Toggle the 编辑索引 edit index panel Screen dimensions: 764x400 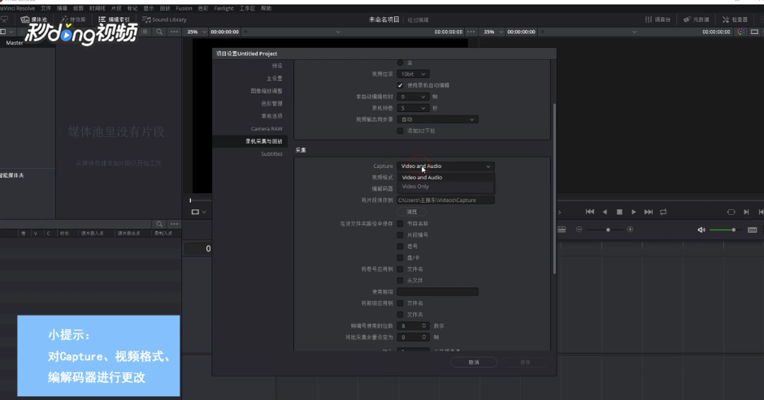pyautogui.click(x=115, y=19)
